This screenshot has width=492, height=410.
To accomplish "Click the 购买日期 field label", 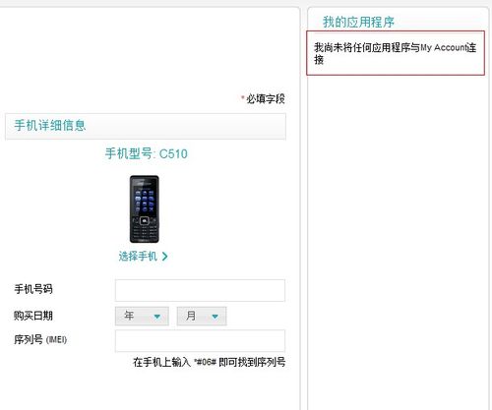I will (33, 316).
